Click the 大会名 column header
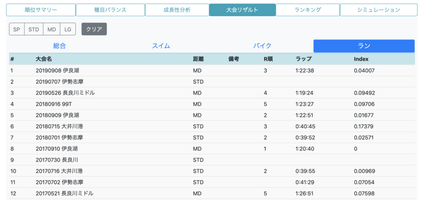The height and width of the screenshot is (200, 424). 44,59
